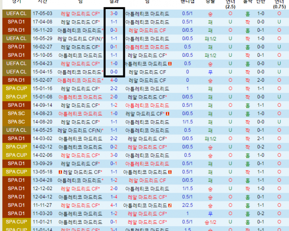
Task: Open away team 레알 마드리드 CF in 15-04-15 row
Action: click(x=147, y=72)
